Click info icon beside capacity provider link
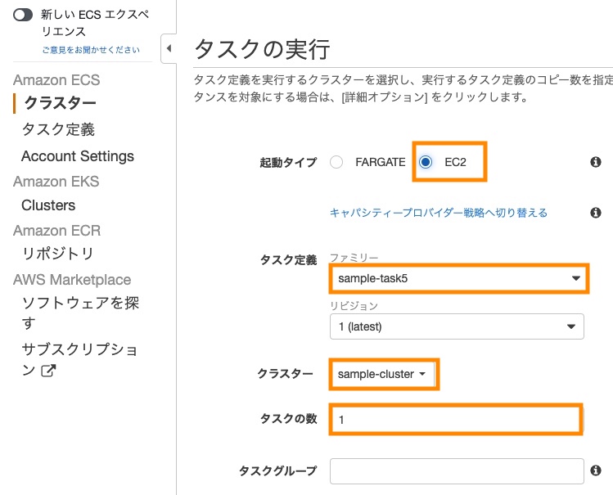613x495 pixels. pos(595,213)
